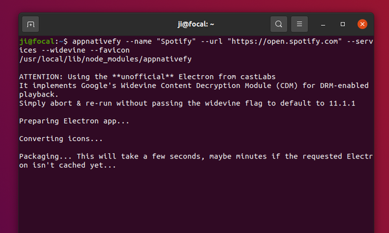Click the empty terminal area below the output

point(196,201)
